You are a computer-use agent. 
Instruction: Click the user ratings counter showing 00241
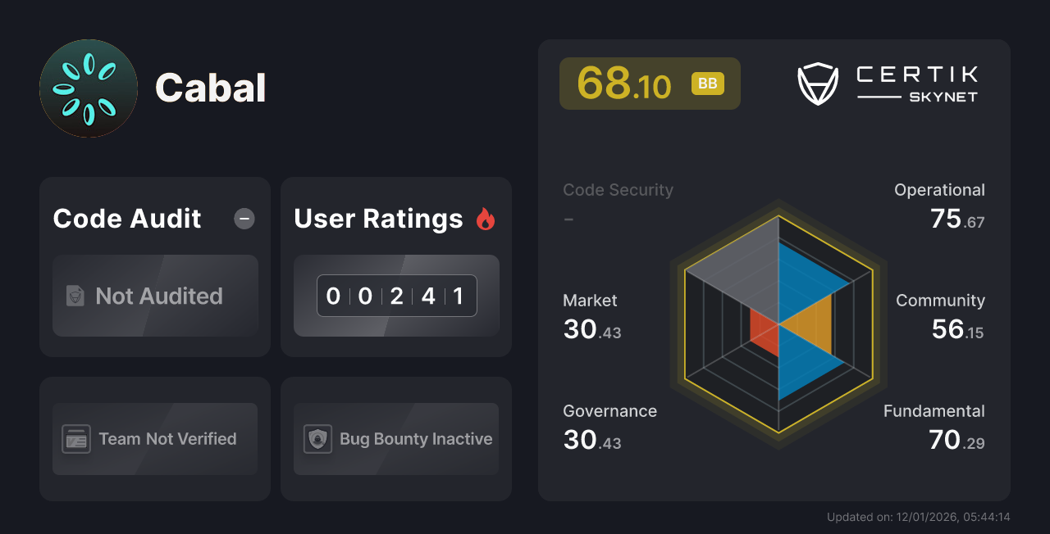[396, 296]
